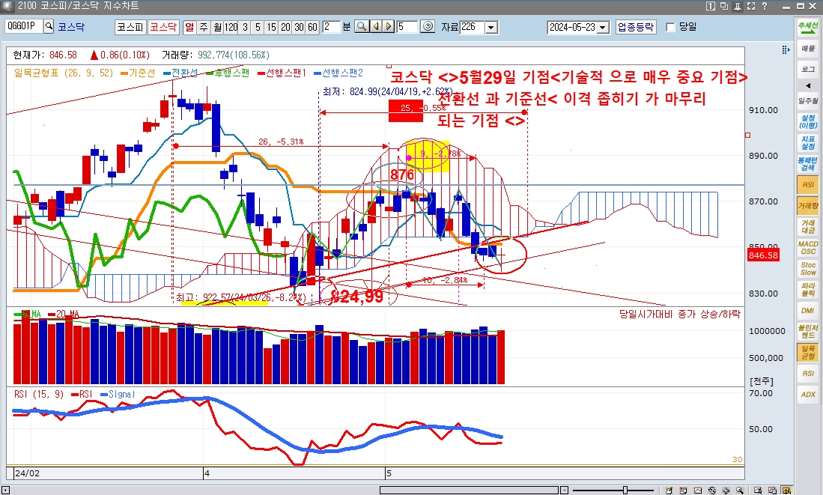The image size is (823, 495).
Task: Click the clock settings icon in toolbar
Action: click(428, 27)
